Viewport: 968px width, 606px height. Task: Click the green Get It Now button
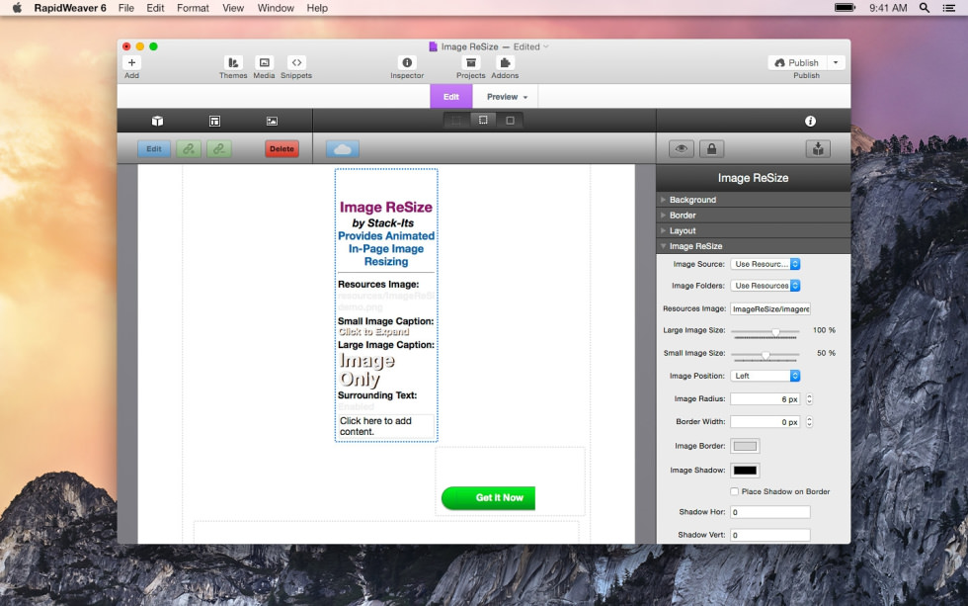point(488,498)
